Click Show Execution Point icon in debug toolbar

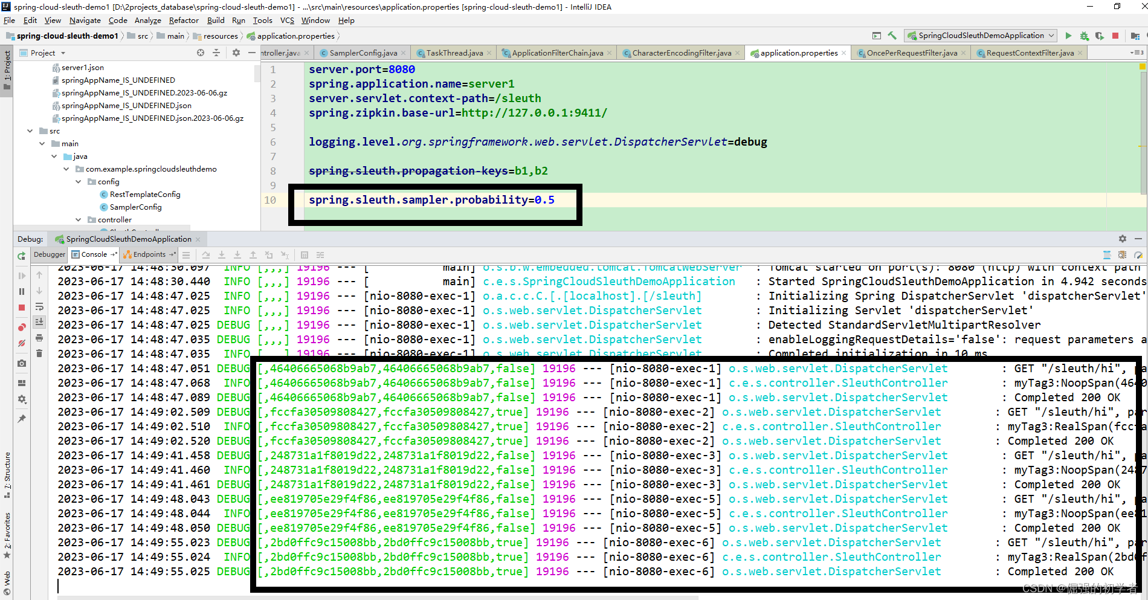point(186,255)
